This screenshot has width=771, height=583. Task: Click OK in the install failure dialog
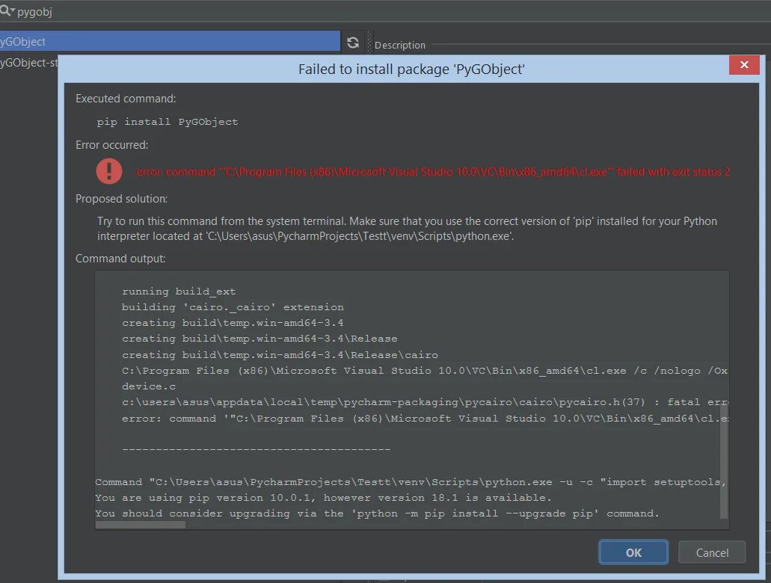[x=633, y=552]
